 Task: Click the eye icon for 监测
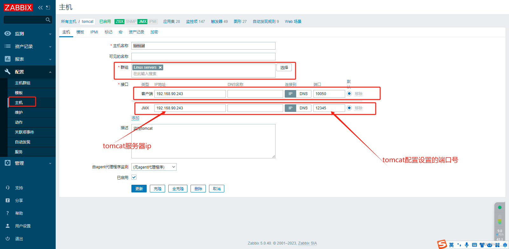8,33
